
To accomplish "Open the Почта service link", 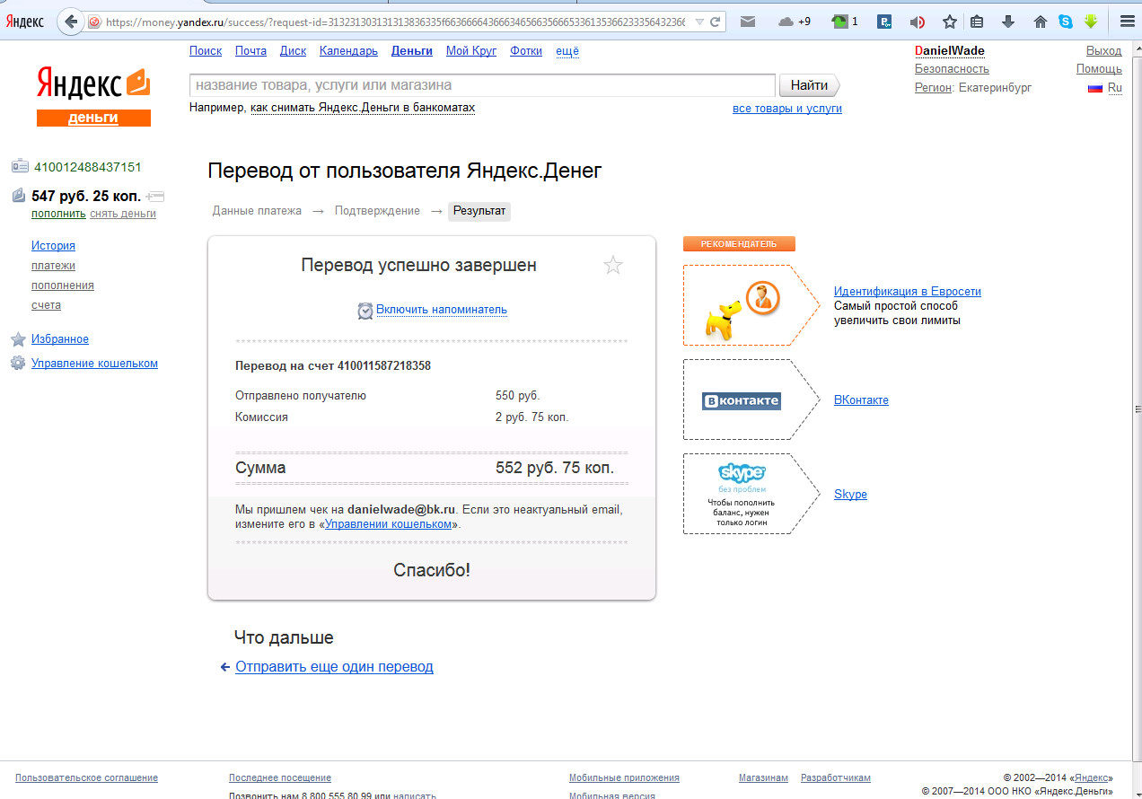I will point(250,51).
